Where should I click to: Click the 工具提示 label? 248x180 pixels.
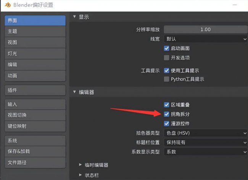pos(150,71)
